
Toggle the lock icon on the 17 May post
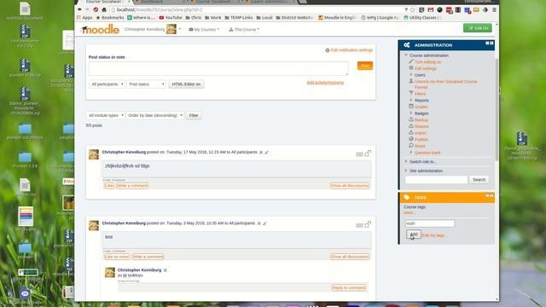coord(368,153)
